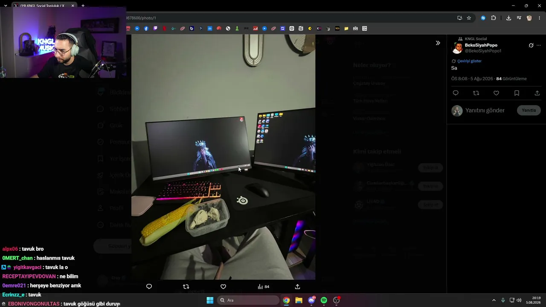The height and width of the screenshot is (307, 546).
Task: Click the Yanıtla button
Action: pos(529,110)
